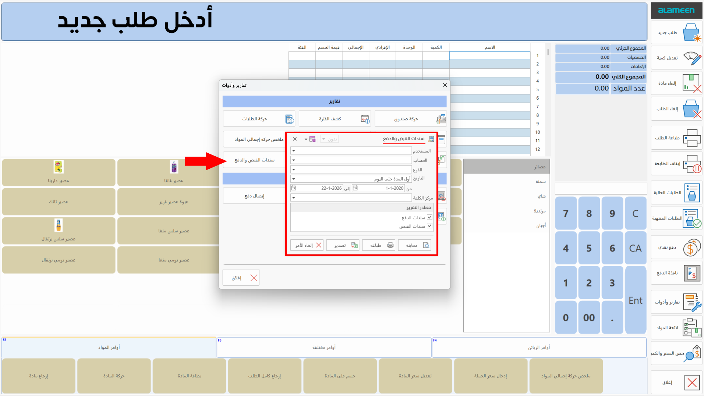Click the Ent key on the keypad
The image size is (704, 396).
(636, 300)
